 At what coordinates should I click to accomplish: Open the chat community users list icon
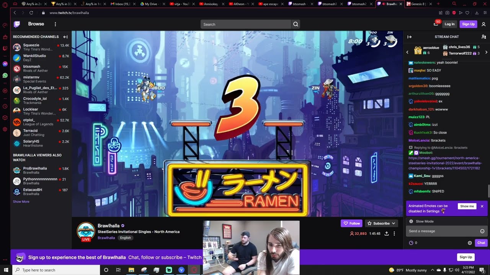click(x=483, y=37)
